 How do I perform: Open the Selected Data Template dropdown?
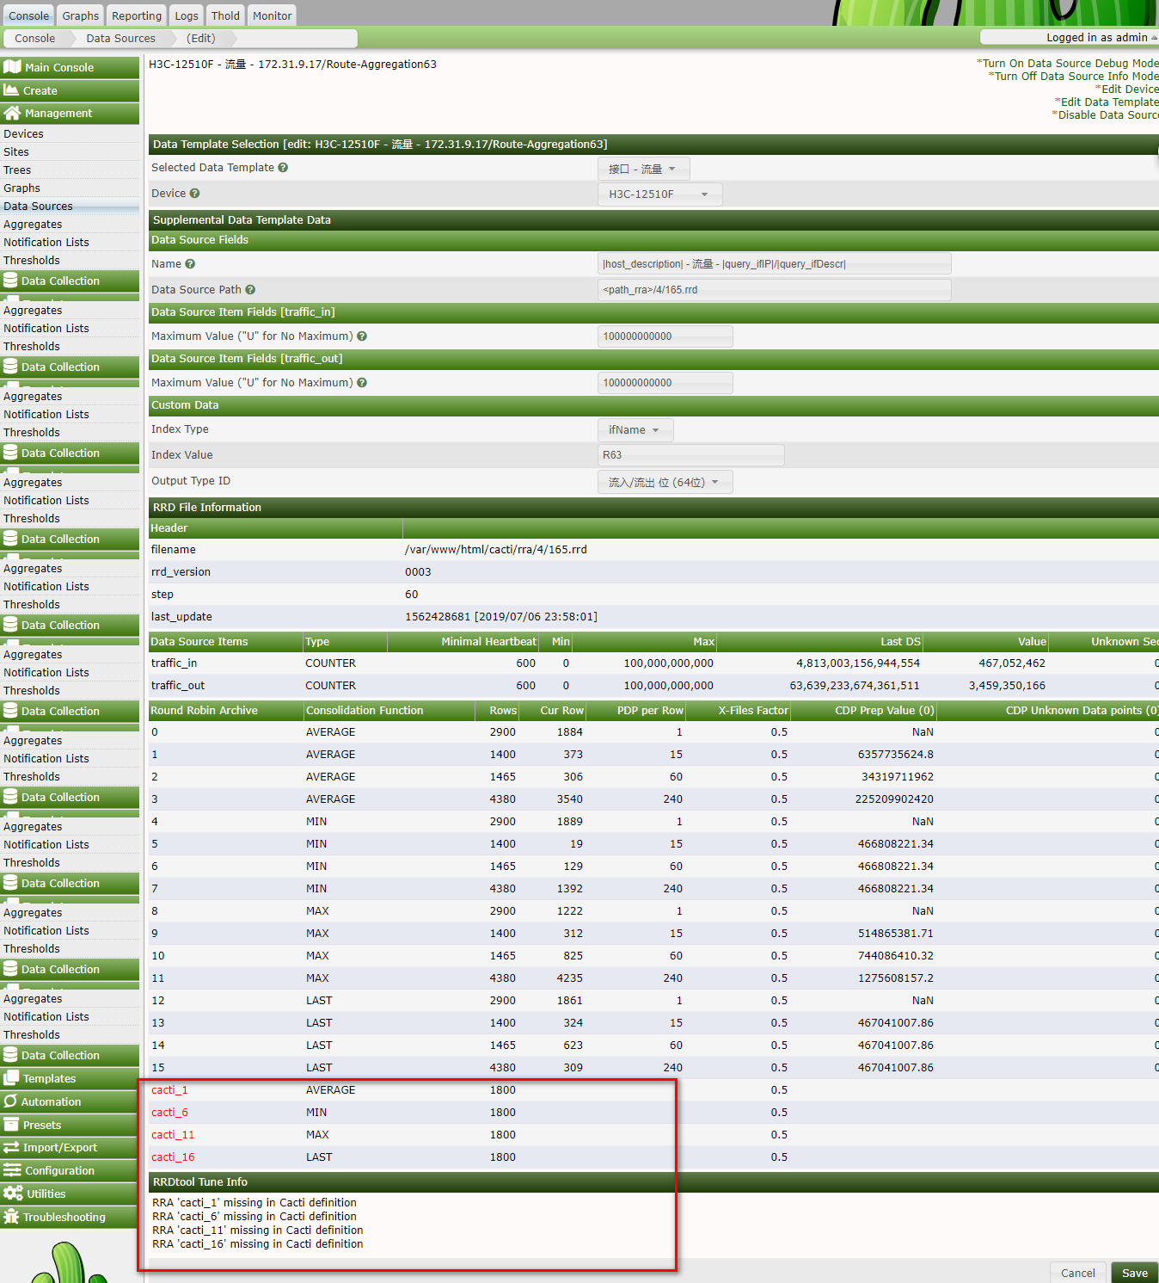pos(642,168)
